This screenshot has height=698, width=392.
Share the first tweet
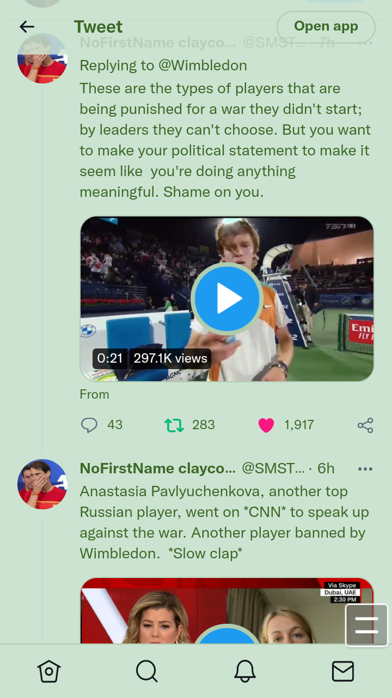pos(365,425)
